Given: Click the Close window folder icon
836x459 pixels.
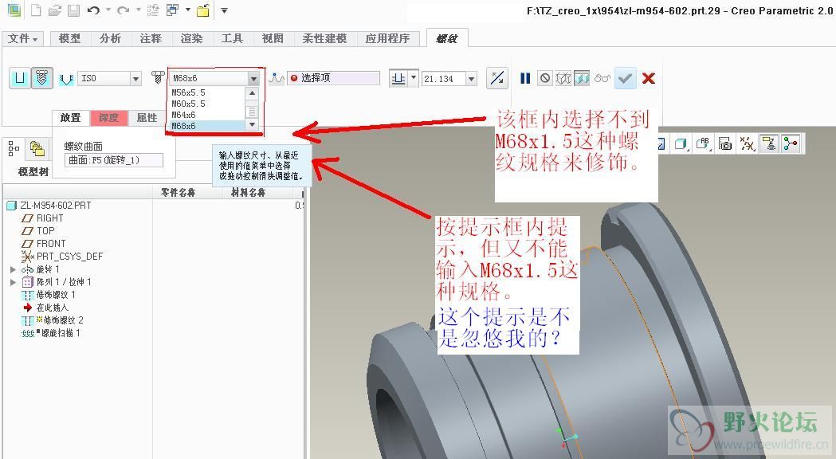Looking at the screenshot, I should (x=203, y=10).
